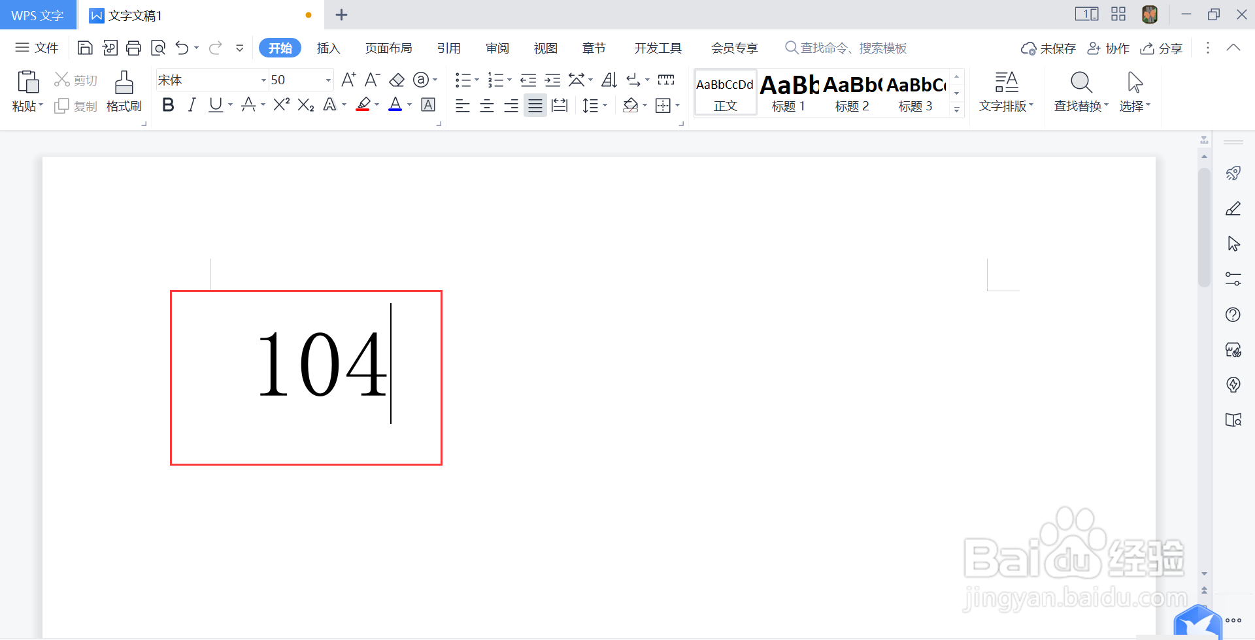The width and height of the screenshot is (1255, 640).
Task: Click the 分享 share button
Action: tap(1162, 48)
